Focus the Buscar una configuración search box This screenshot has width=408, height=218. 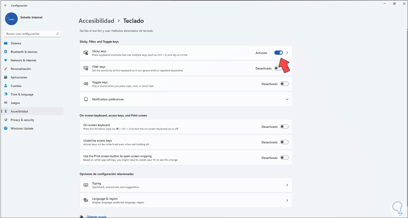(30, 34)
